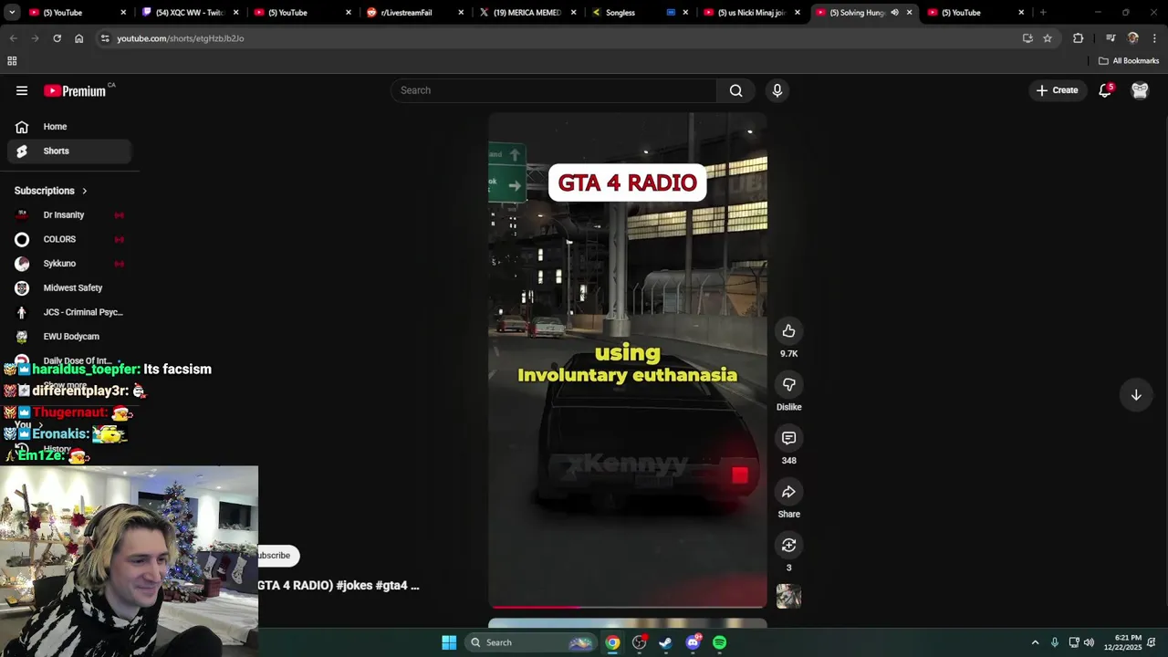Open the comments showing 348
The image size is (1168, 657).
coord(788,438)
